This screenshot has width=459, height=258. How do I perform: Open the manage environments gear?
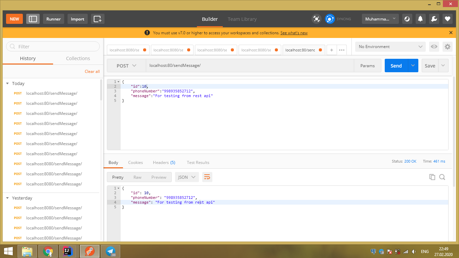(447, 47)
